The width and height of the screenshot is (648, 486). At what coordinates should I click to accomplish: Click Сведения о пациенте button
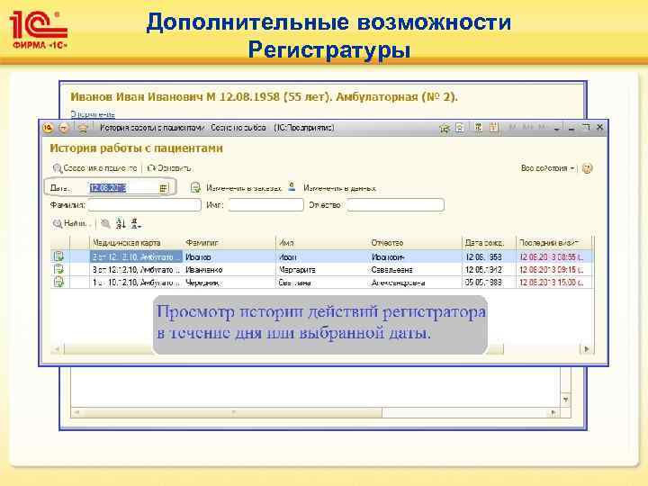click(x=95, y=168)
